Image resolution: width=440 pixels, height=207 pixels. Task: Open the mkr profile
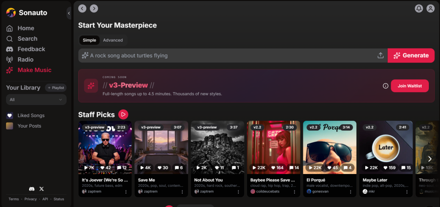369,191
